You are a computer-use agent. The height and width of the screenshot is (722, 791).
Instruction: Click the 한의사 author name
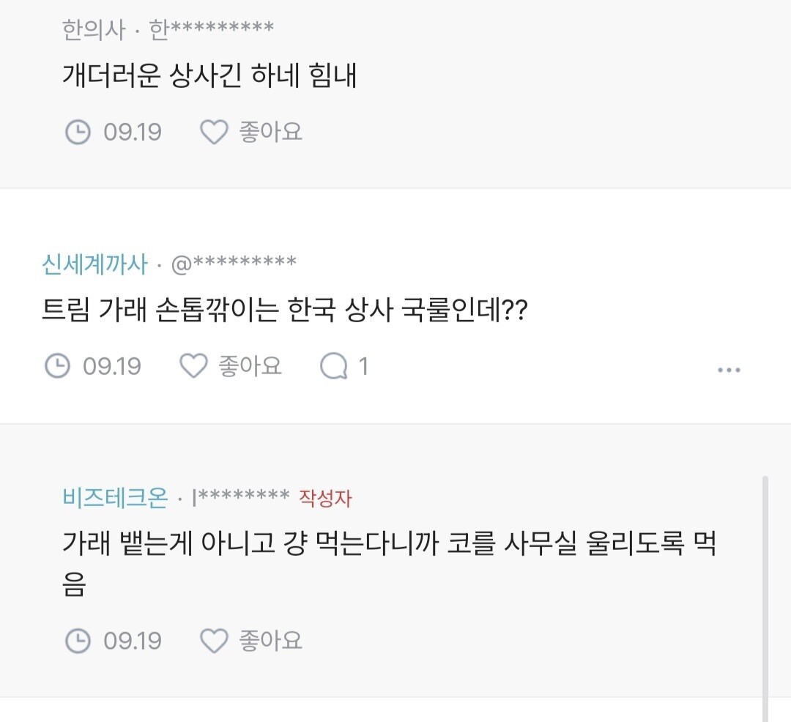[x=94, y=29]
